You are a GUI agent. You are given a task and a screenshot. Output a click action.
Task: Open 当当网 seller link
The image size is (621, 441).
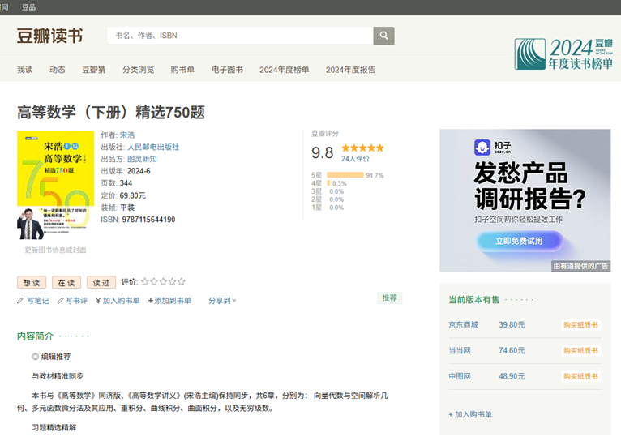click(460, 351)
